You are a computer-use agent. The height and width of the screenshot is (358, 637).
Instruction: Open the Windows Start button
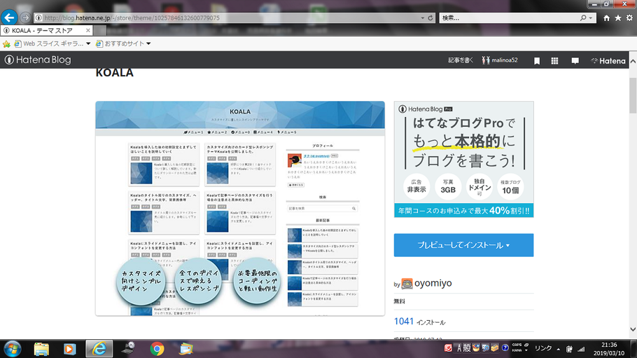pos(12,349)
